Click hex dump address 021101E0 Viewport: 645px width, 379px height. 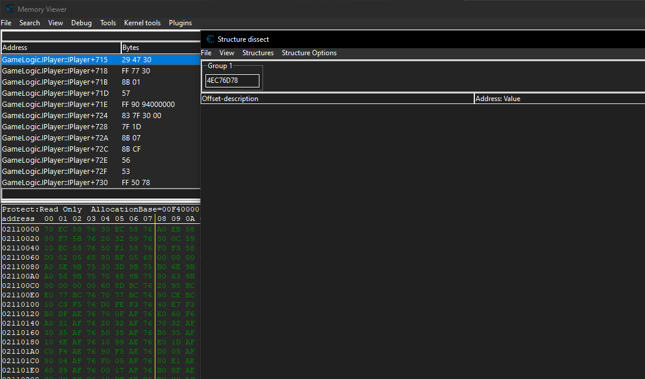click(x=21, y=370)
